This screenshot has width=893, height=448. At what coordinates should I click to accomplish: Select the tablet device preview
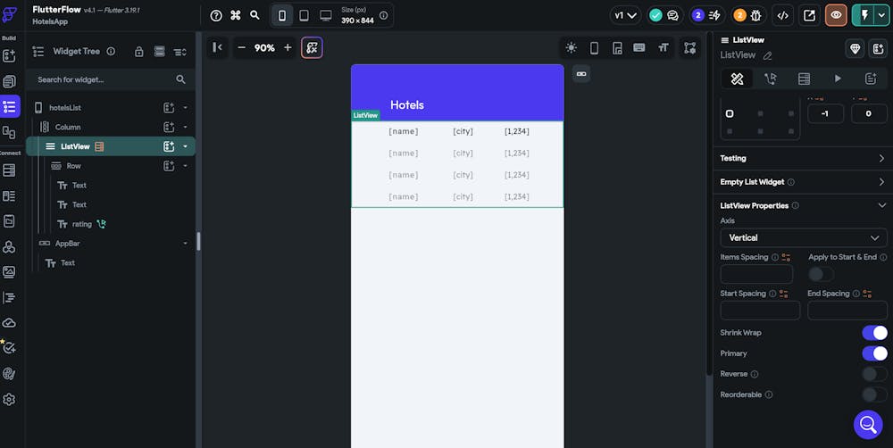pyautogui.click(x=305, y=16)
